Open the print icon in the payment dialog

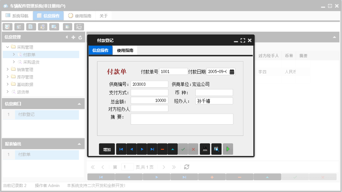[x=205, y=149]
